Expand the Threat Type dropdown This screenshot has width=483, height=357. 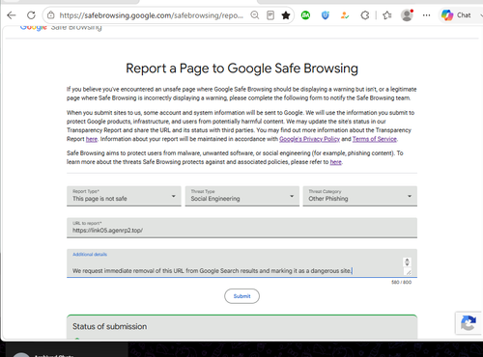point(242,196)
